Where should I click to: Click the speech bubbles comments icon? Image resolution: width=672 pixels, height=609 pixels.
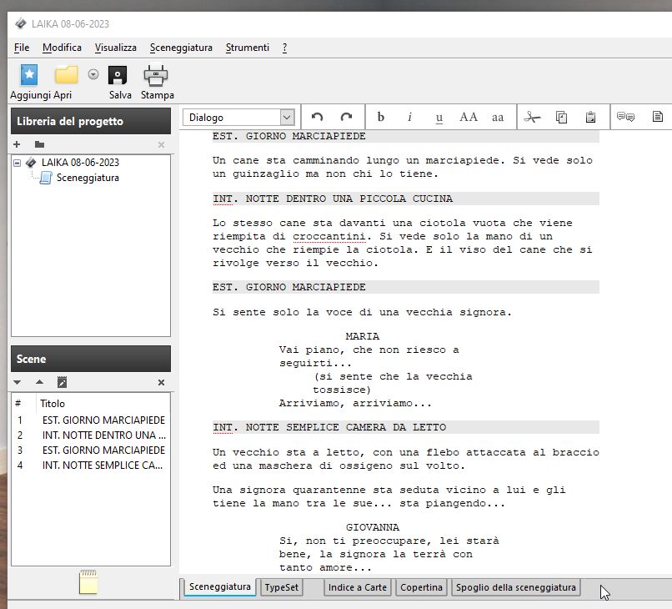coord(625,117)
